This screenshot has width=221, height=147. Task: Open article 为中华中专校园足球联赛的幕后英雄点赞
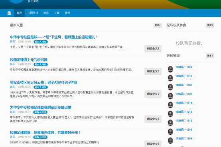click(x=41, y=108)
